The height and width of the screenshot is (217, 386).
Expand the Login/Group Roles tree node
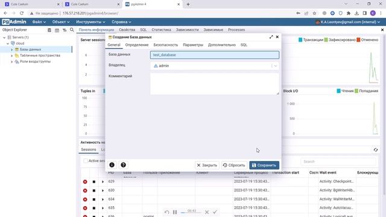point(11,61)
